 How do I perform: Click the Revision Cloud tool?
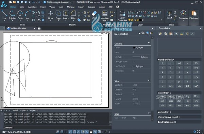coord(39,20)
